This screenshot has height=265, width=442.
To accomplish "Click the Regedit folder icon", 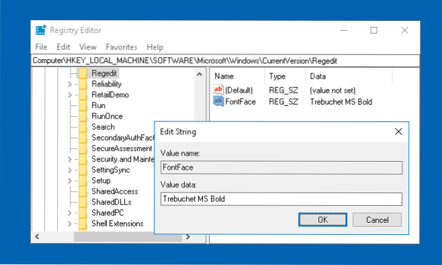I will tap(83, 73).
